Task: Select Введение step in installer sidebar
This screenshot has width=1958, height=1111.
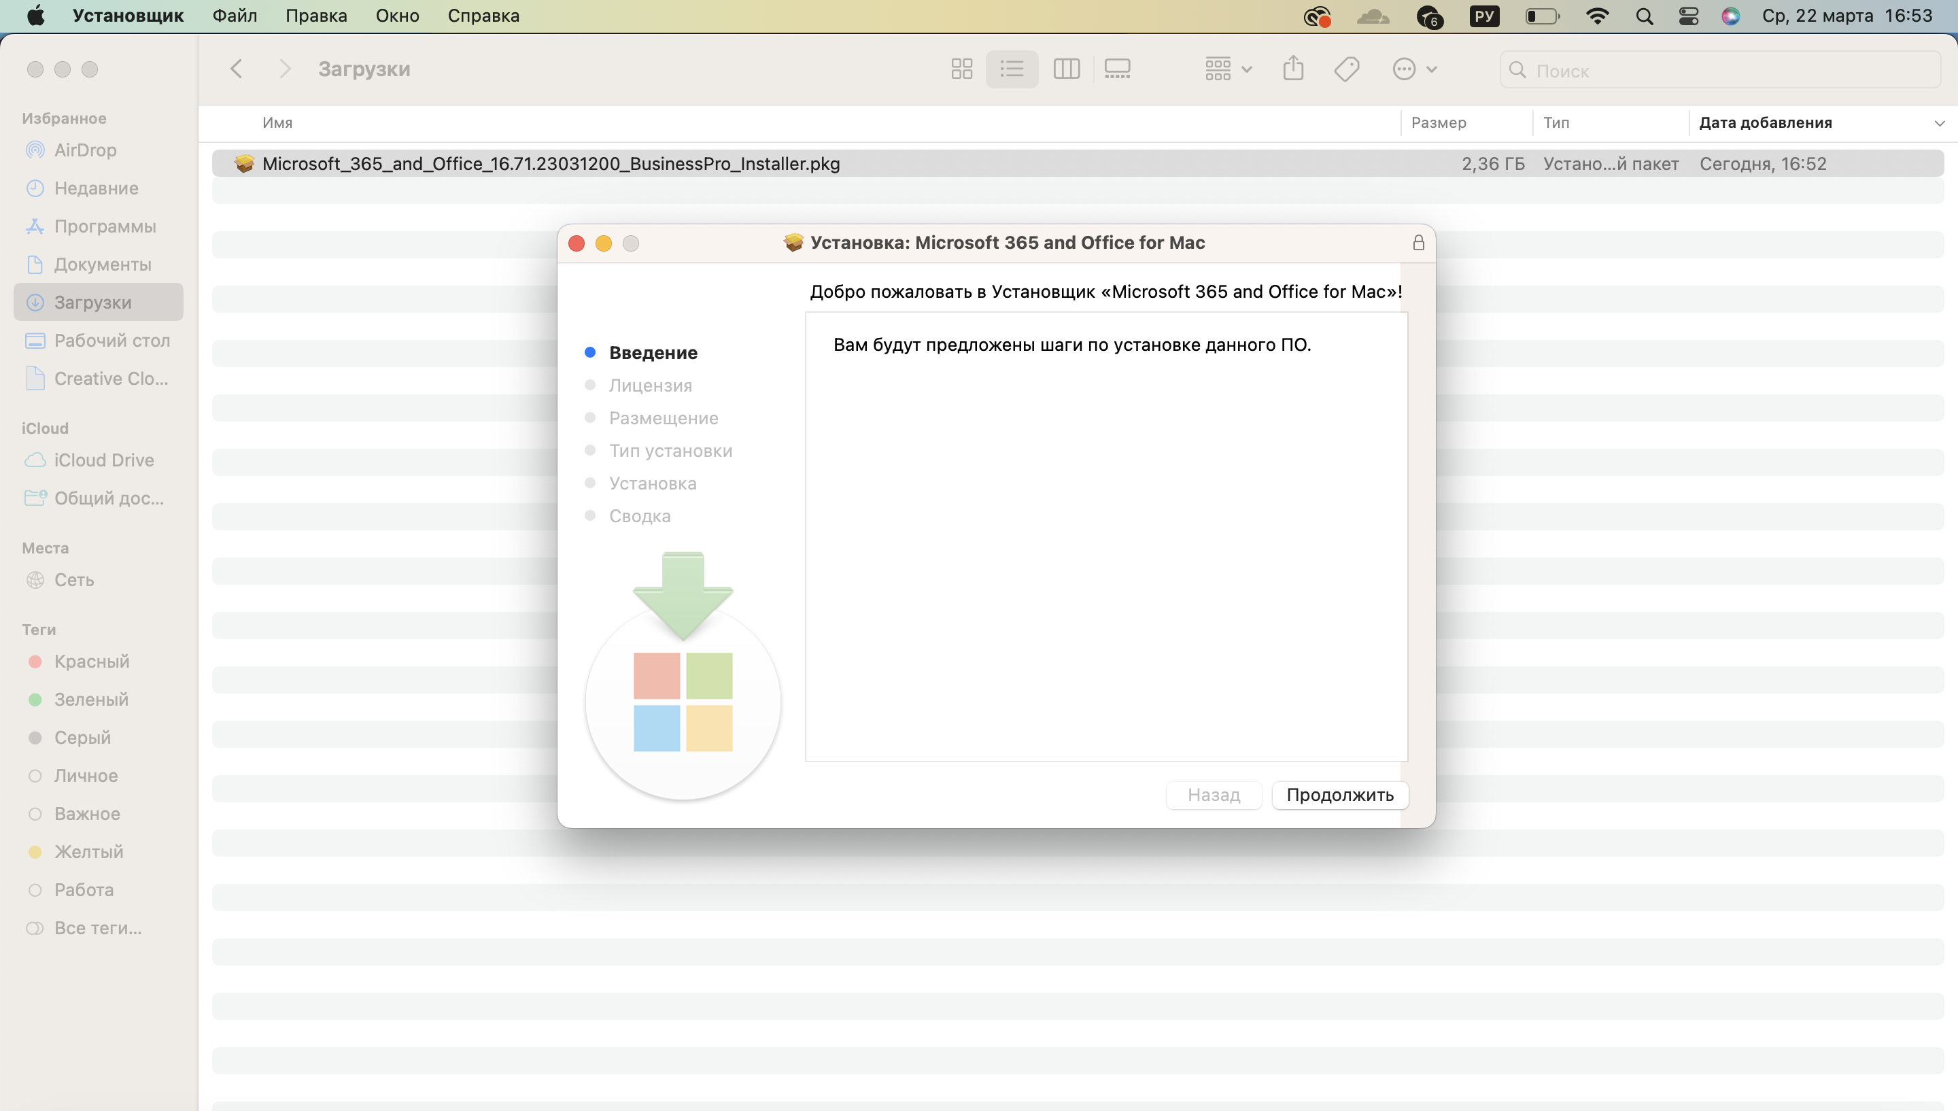Action: 653,351
